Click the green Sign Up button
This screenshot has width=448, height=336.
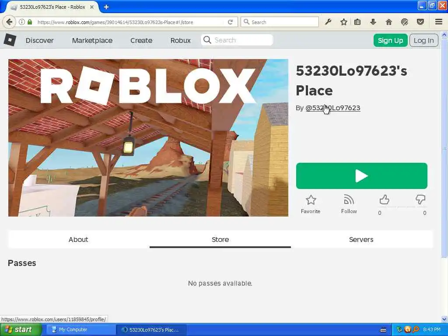pyautogui.click(x=390, y=40)
